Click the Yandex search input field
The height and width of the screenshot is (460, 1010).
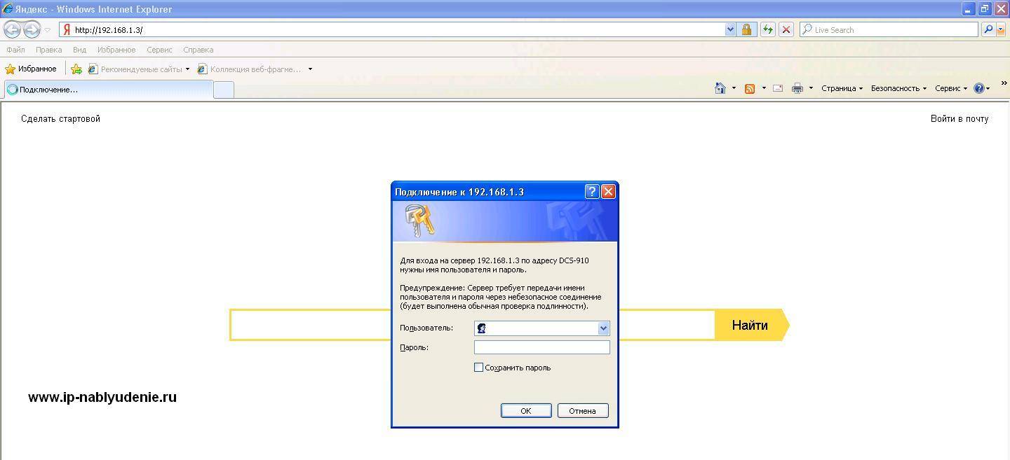(x=472, y=325)
